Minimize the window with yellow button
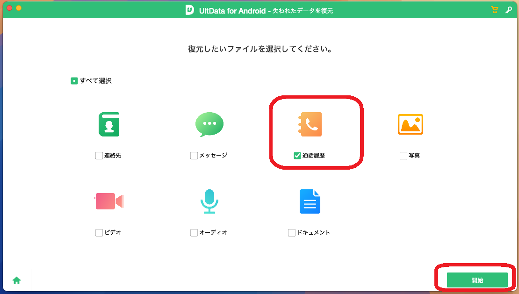 pos(19,7)
